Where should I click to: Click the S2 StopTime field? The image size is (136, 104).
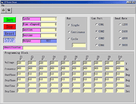pos(32,91)
